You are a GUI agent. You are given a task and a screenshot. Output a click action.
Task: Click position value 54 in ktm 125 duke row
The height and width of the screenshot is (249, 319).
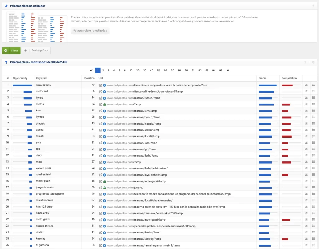point(93,207)
